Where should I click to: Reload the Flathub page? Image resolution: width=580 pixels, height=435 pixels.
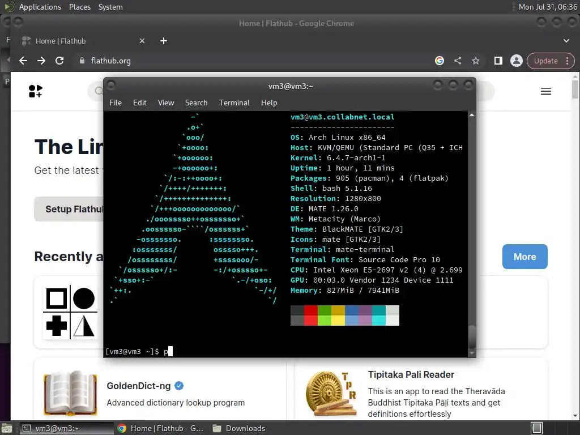59,61
